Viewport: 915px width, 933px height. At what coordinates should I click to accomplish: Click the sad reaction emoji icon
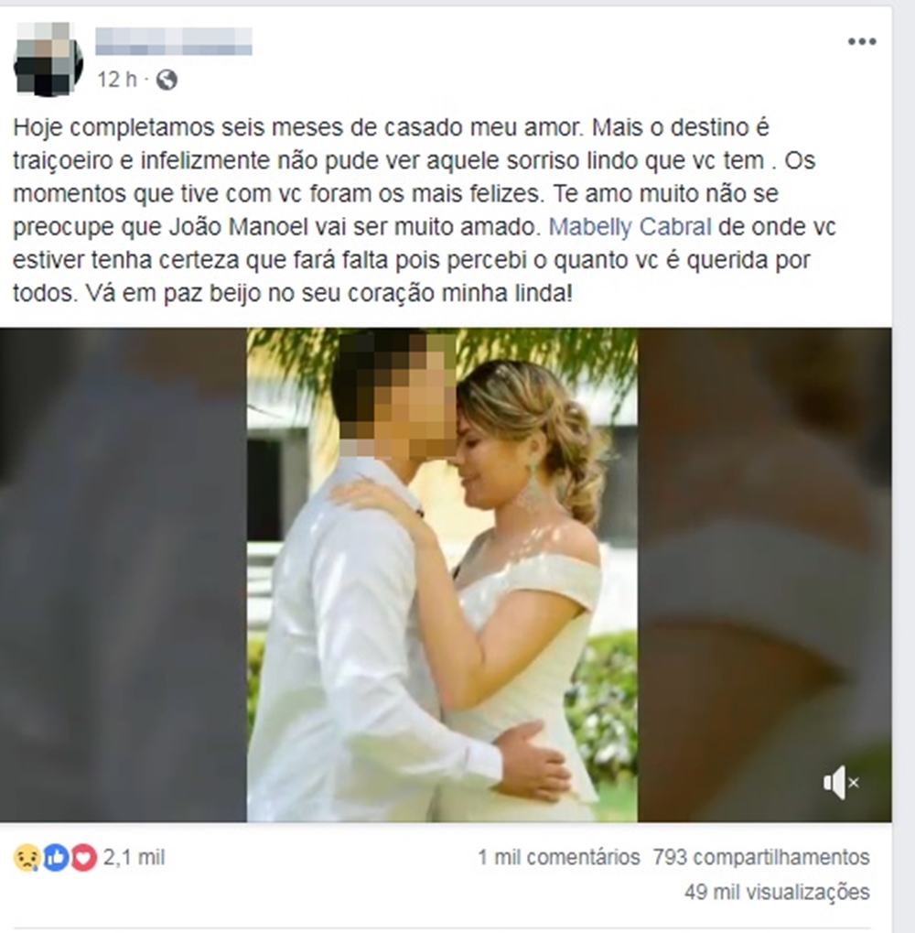point(27,858)
